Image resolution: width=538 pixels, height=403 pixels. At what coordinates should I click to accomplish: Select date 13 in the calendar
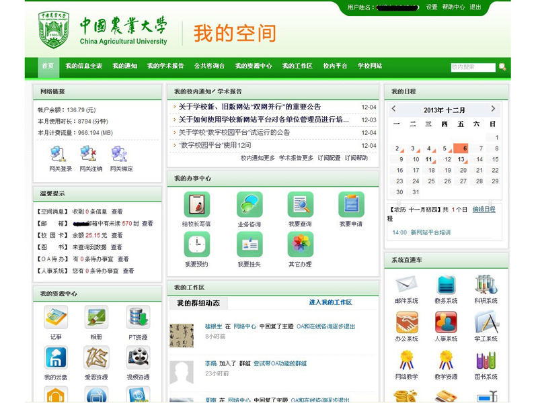coord(461,159)
